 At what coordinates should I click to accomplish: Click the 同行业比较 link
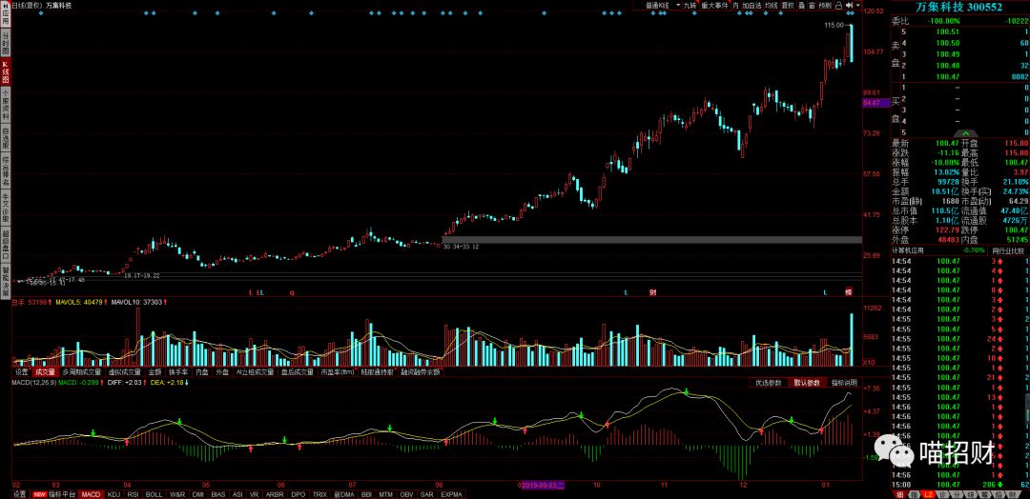click(1008, 251)
